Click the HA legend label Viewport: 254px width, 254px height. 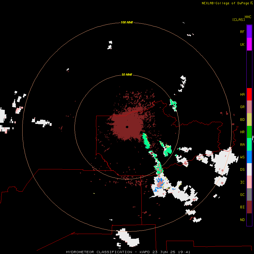point(242,95)
